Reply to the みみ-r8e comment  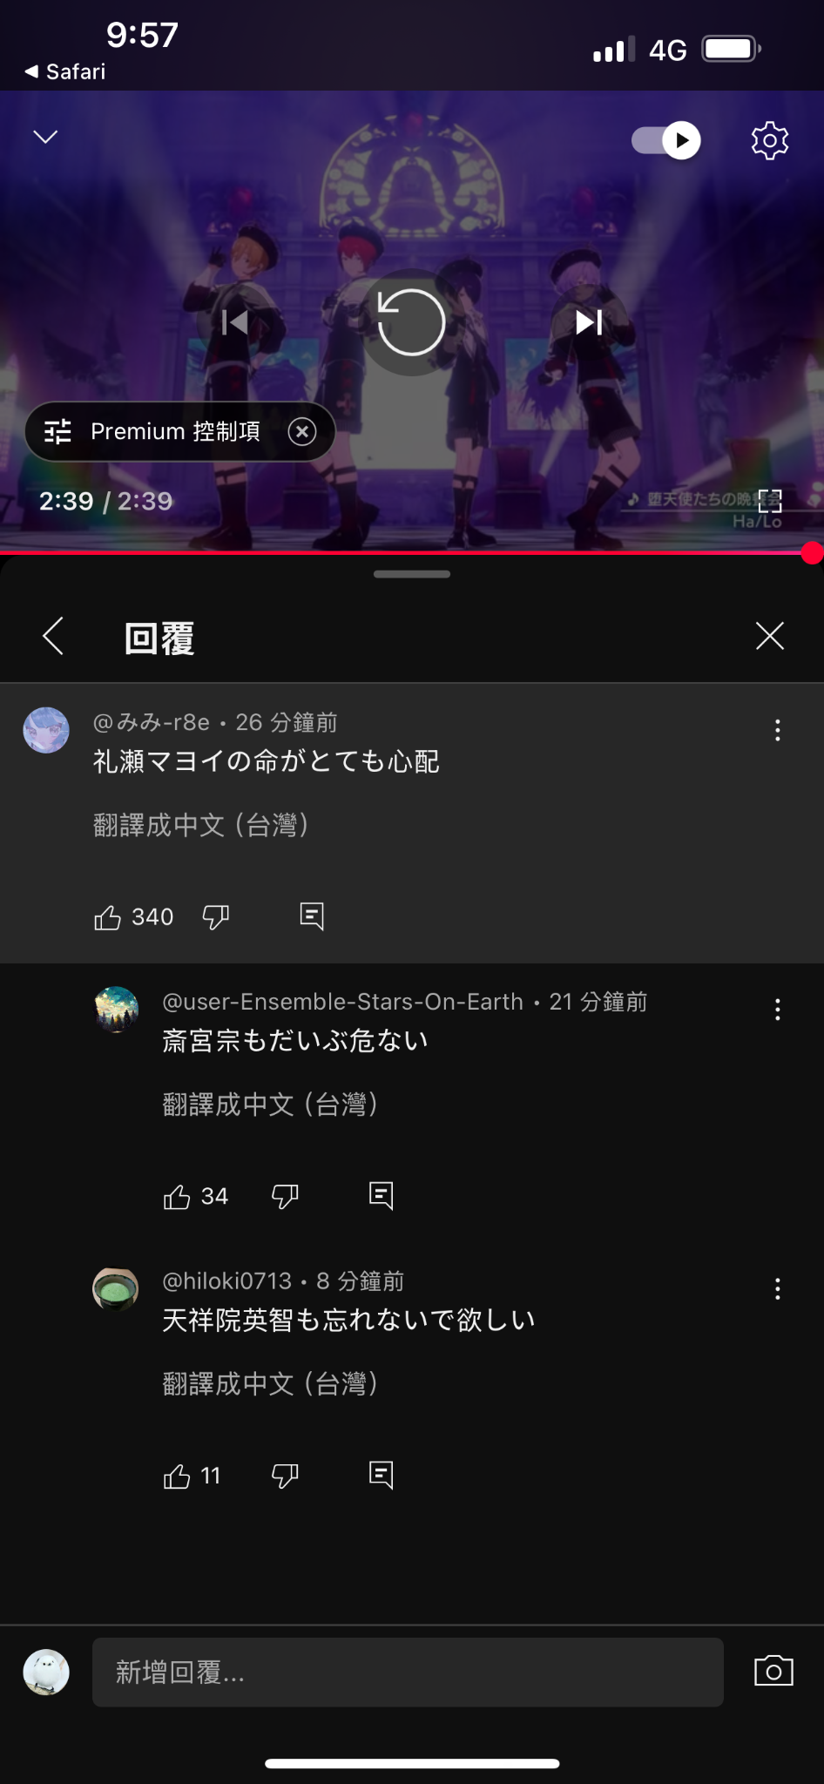312,916
